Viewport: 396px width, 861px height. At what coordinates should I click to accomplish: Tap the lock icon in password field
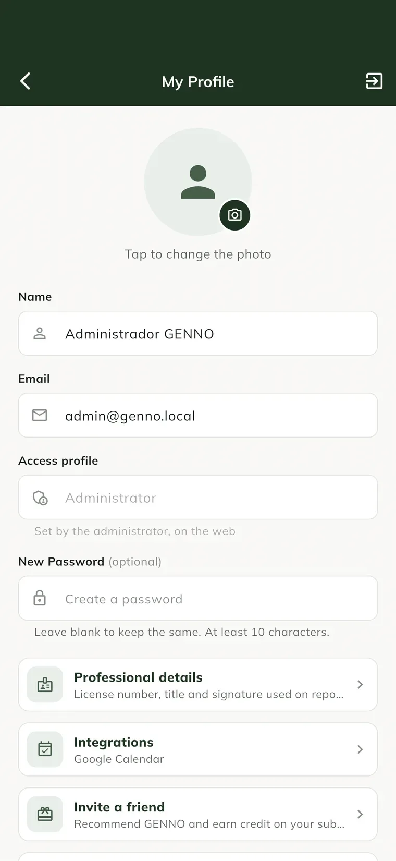coord(40,598)
